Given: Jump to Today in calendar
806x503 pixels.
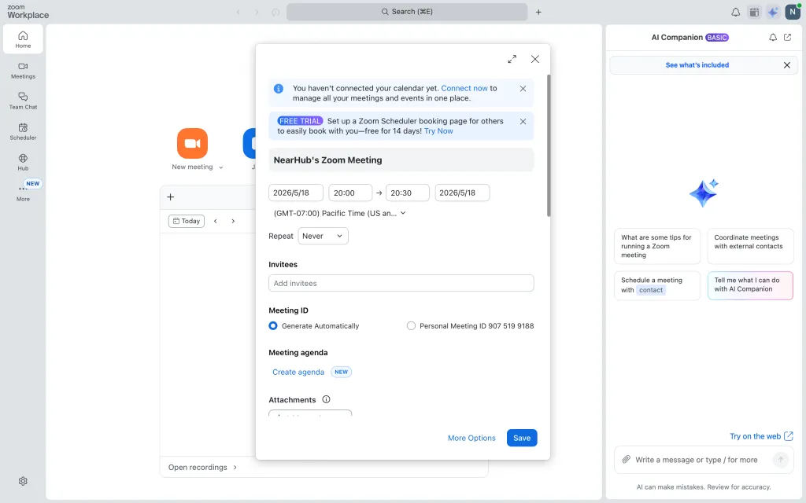Looking at the screenshot, I should (x=186, y=221).
